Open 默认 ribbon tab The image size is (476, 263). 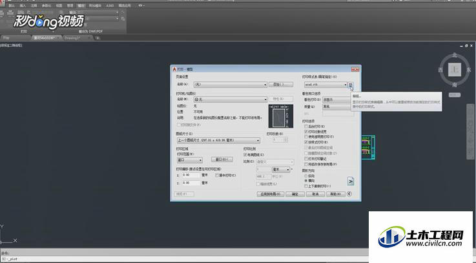click(x=12, y=5)
